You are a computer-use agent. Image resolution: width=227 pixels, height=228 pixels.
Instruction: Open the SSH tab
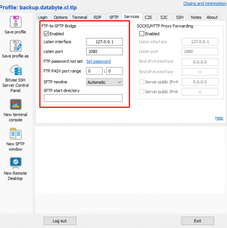point(180,17)
